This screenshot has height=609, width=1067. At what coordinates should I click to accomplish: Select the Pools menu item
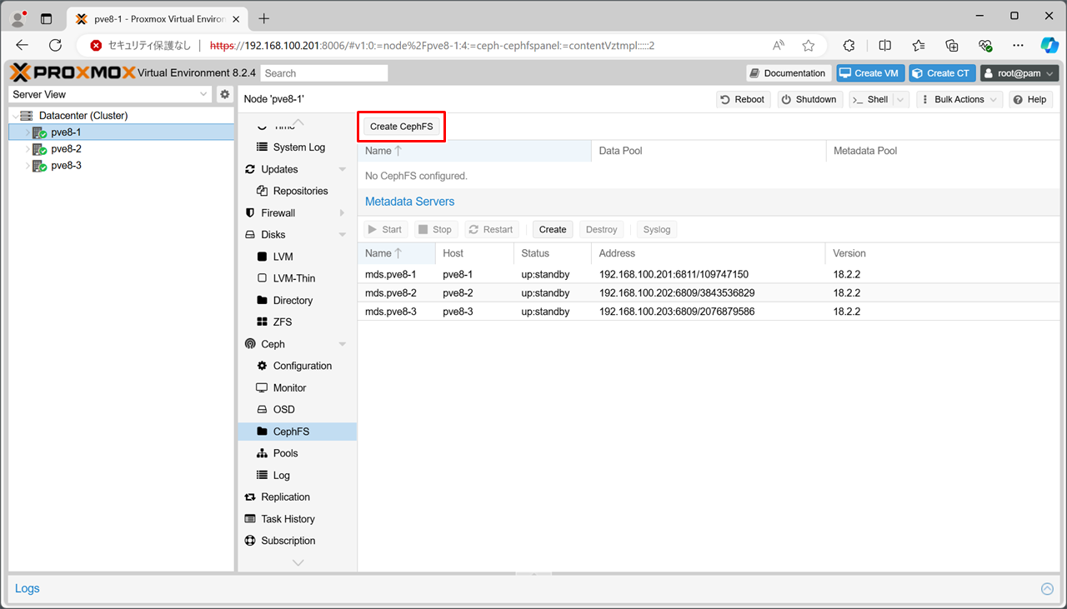click(x=285, y=453)
